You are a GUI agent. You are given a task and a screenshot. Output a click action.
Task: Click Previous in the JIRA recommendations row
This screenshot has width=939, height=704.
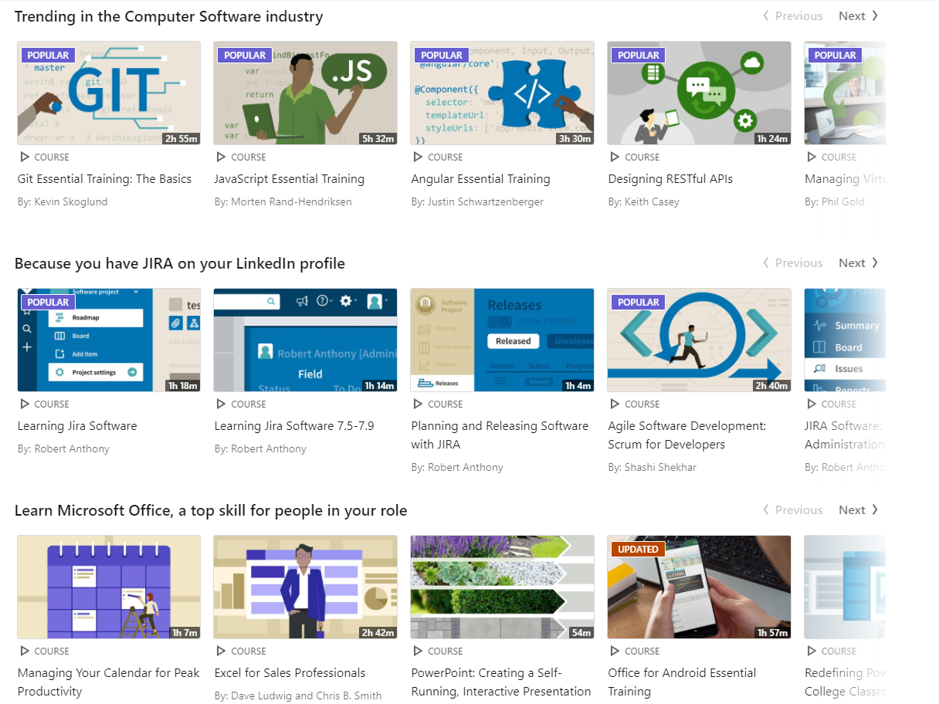tap(793, 263)
